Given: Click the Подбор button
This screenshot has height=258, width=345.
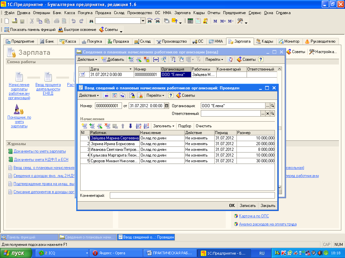Looking at the screenshot, I should point(185,126).
